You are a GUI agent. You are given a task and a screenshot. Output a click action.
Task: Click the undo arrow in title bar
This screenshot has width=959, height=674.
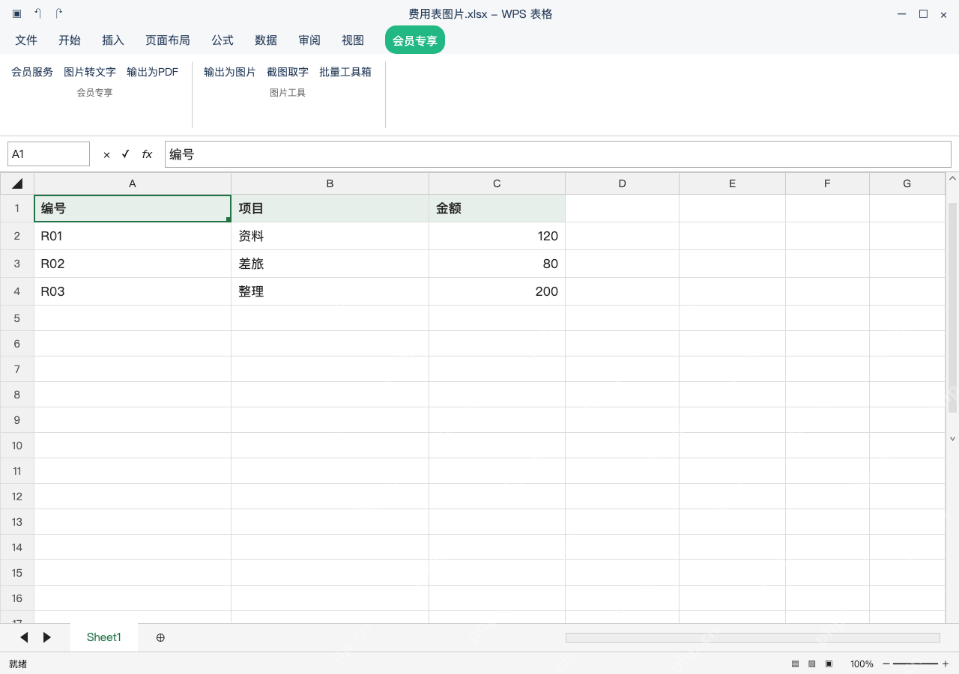(x=37, y=13)
